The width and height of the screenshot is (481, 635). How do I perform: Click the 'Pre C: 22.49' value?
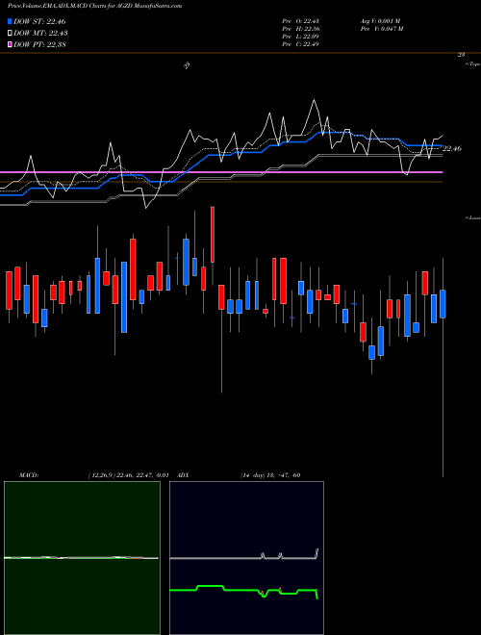click(301, 44)
